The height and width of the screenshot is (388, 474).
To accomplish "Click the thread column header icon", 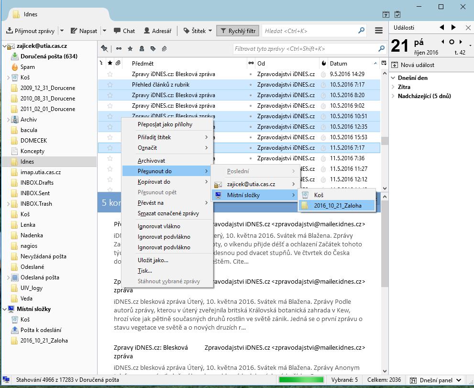I will [101, 63].
